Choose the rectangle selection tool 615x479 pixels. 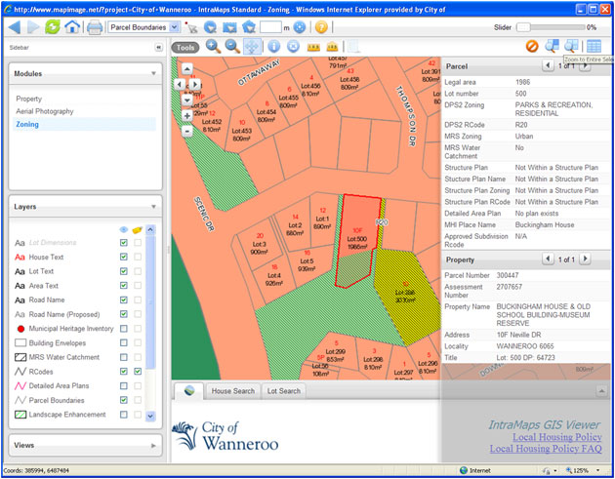pyautogui.click(x=229, y=27)
